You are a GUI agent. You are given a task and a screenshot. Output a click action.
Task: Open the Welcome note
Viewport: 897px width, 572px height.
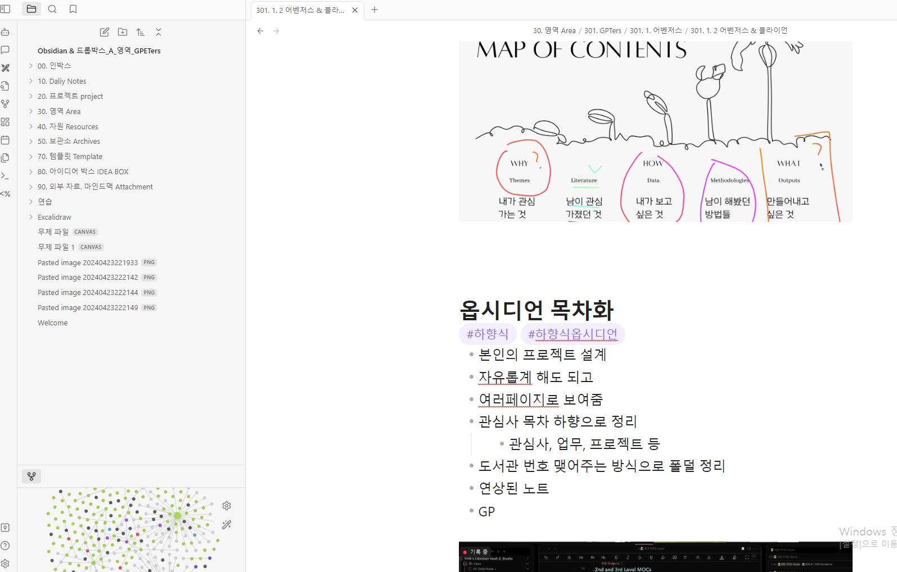click(52, 323)
